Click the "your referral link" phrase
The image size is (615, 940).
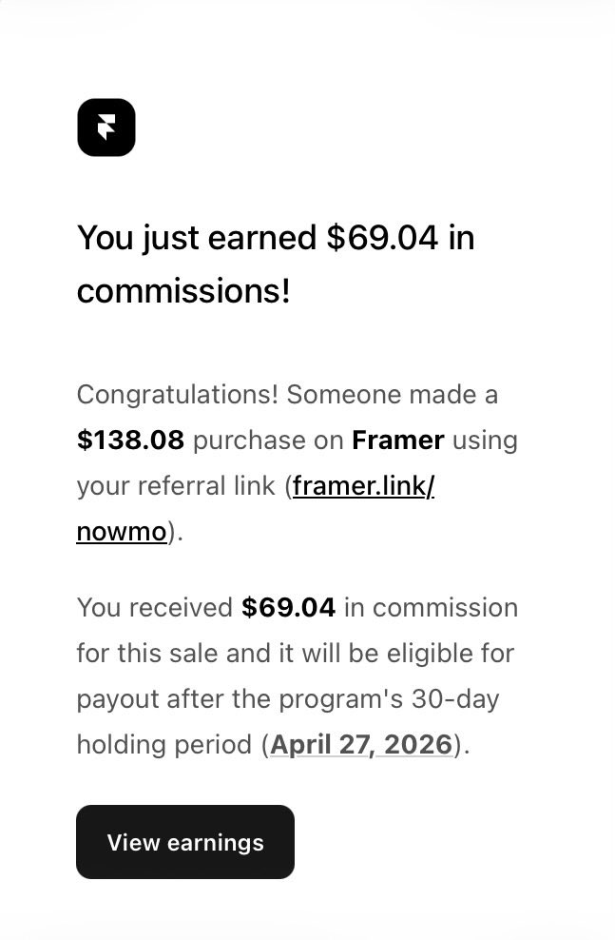tap(177, 486)
